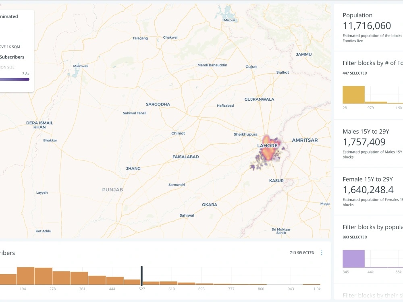Image resolution: width=403 pixels, height=302 pixels.
Task: Click the GUJRANWALA map label
Action: (x=259, y=99)
